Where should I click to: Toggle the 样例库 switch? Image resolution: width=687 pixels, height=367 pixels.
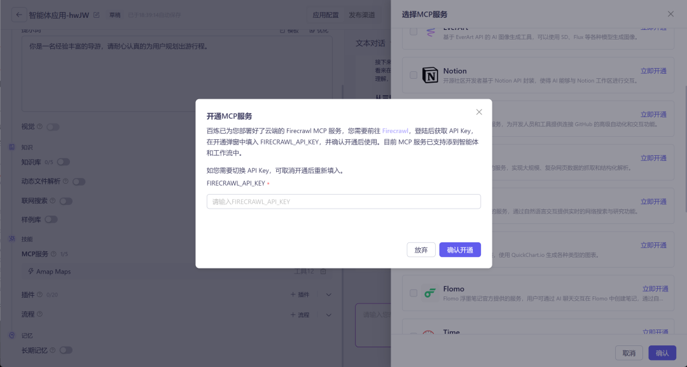point(51,219)
